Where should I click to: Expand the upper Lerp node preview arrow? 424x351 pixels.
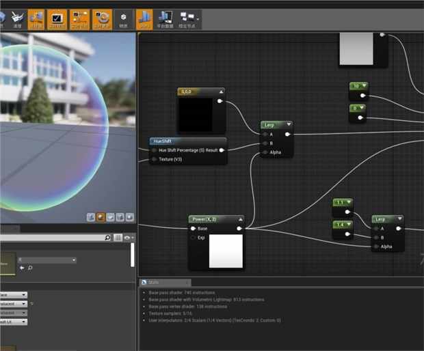(x=289, y=124)
